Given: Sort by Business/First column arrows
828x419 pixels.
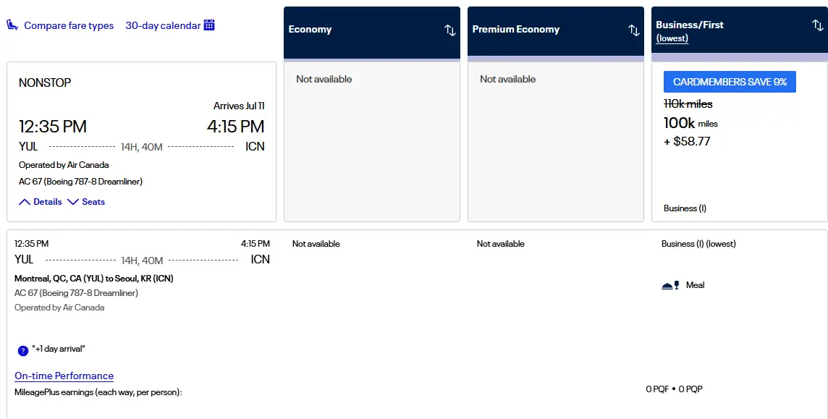Looking at the screenshot, I should [817, 25].
